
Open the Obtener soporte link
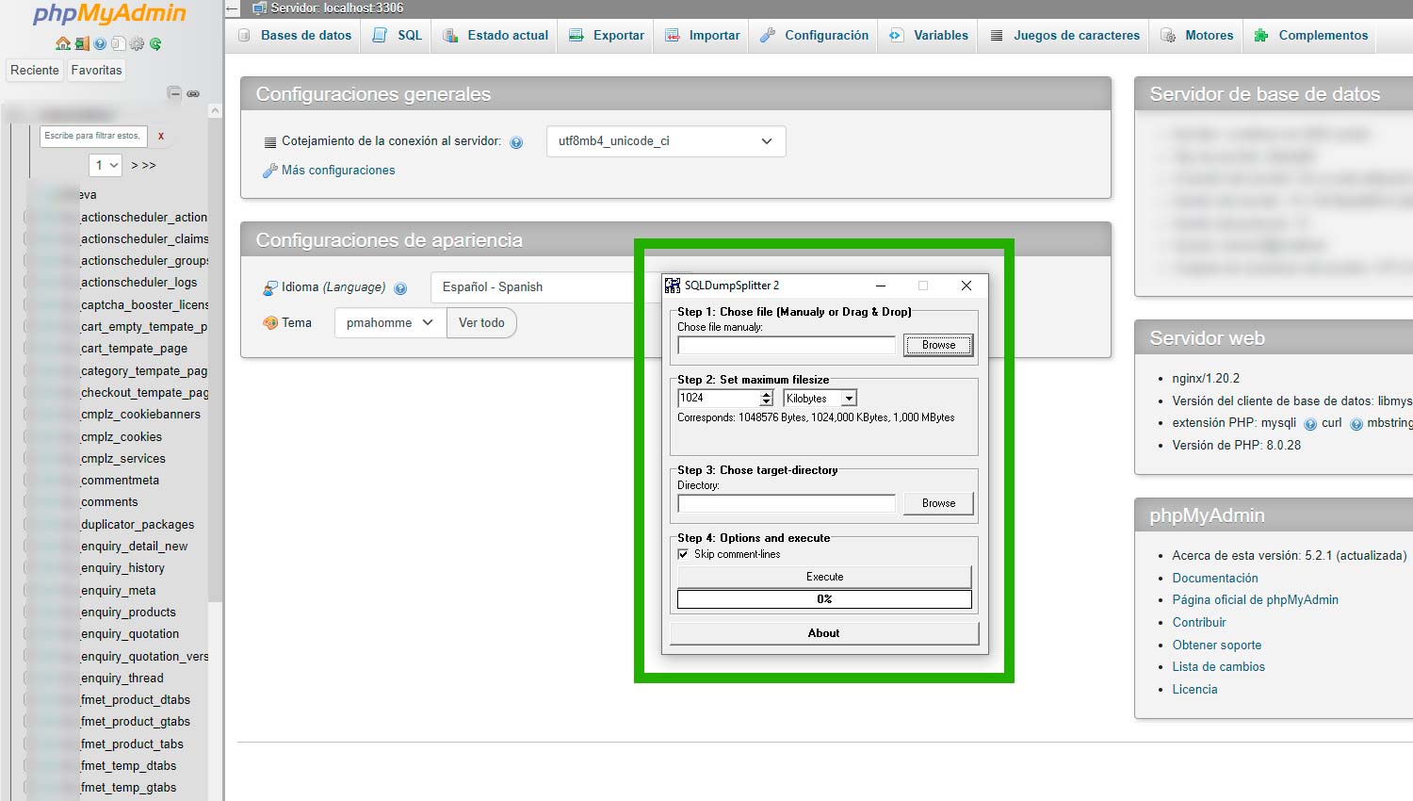pos(1217,645)
